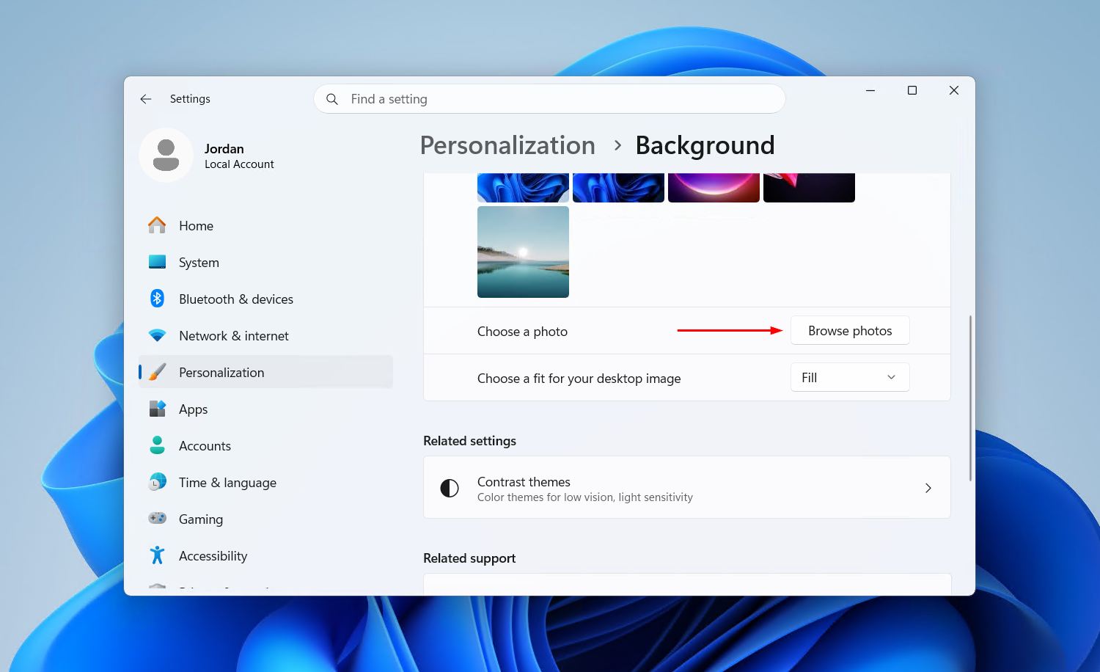Open Accessibility settings
Viewport: 1100px width, 672px height.
(265, 555)
